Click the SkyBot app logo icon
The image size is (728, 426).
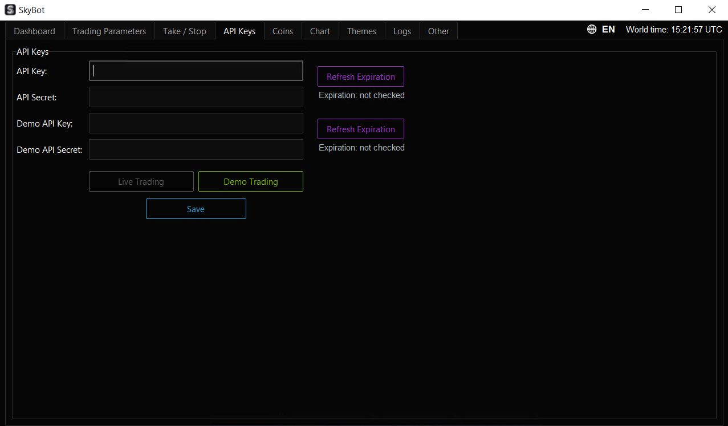click(x=10, y=10)
